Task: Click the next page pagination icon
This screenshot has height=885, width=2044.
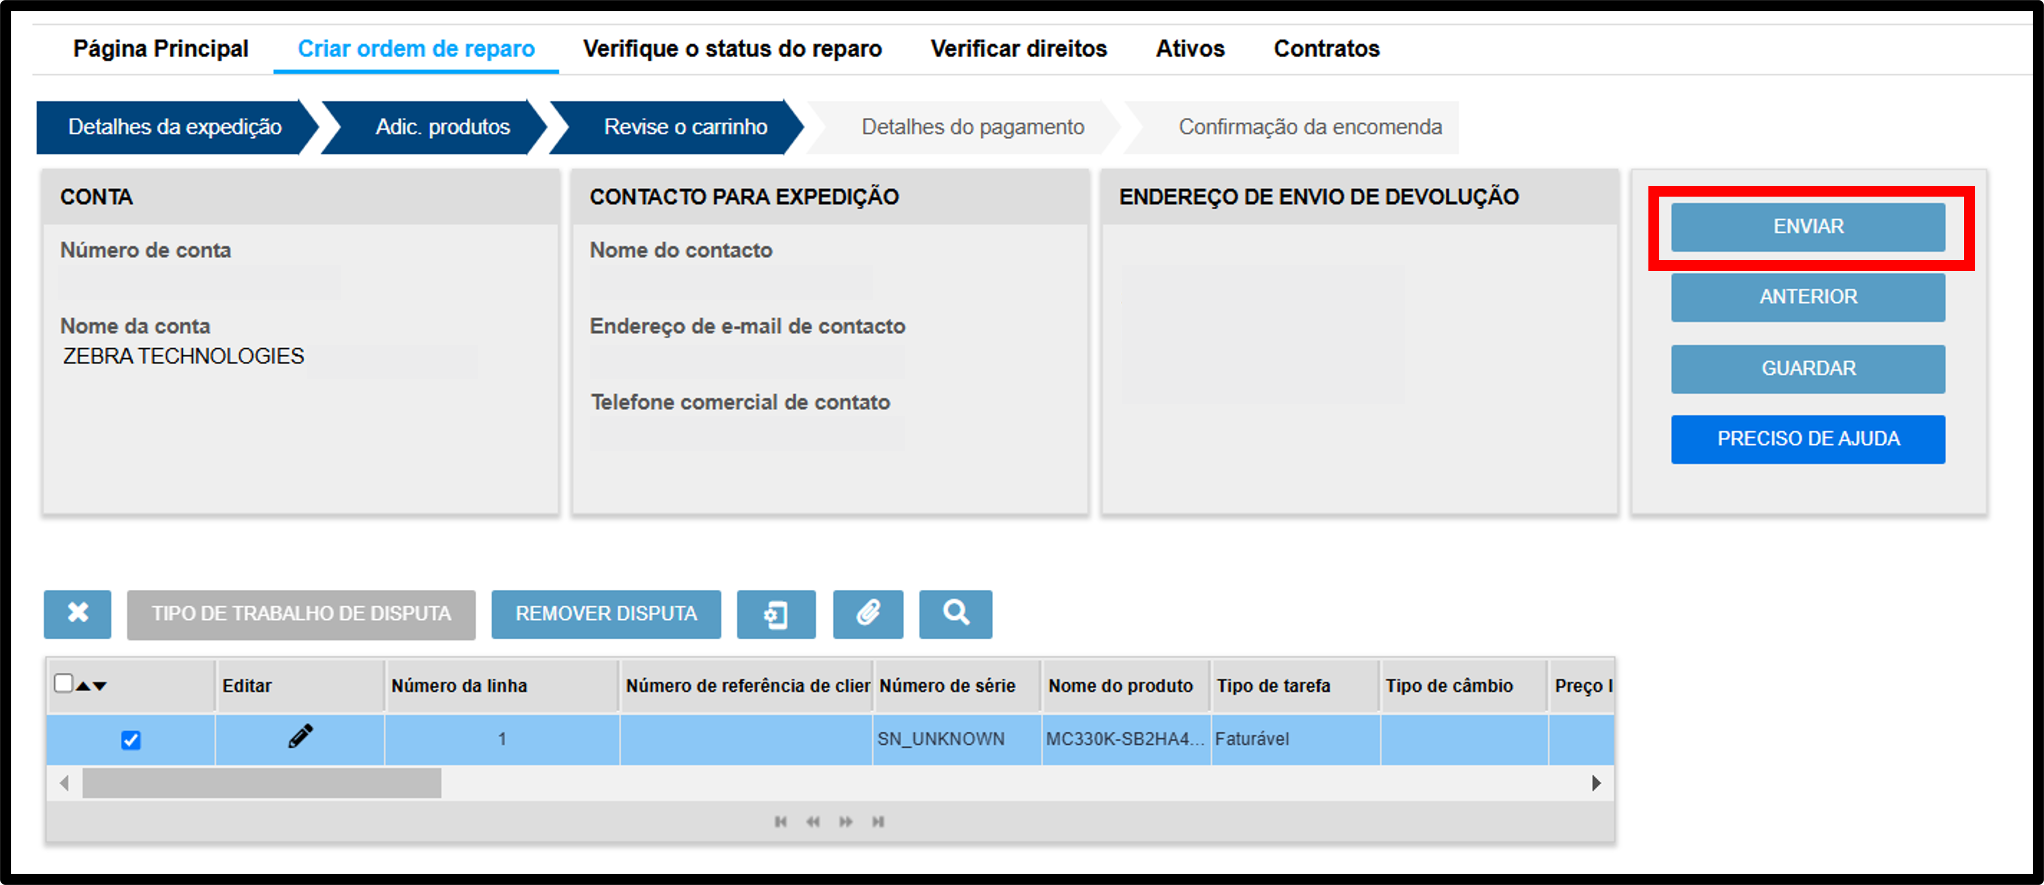Action: pos(846,822)
